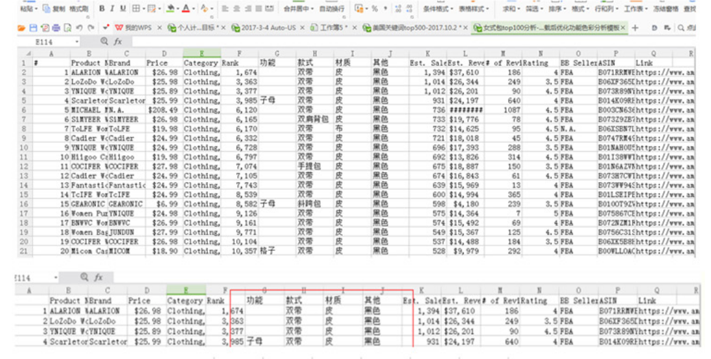Viewport: 711px width, 359px height.
Task: Click the Open folder icon
Action: (x=21, y=28)
